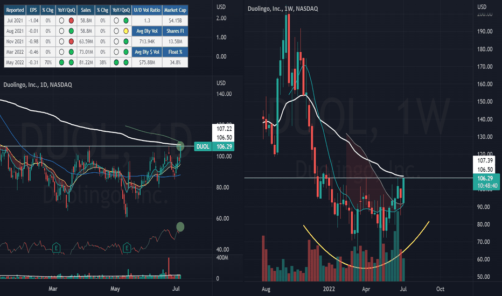Select the Market Cap header
The image size is (502, 296).
pos(175,10)
